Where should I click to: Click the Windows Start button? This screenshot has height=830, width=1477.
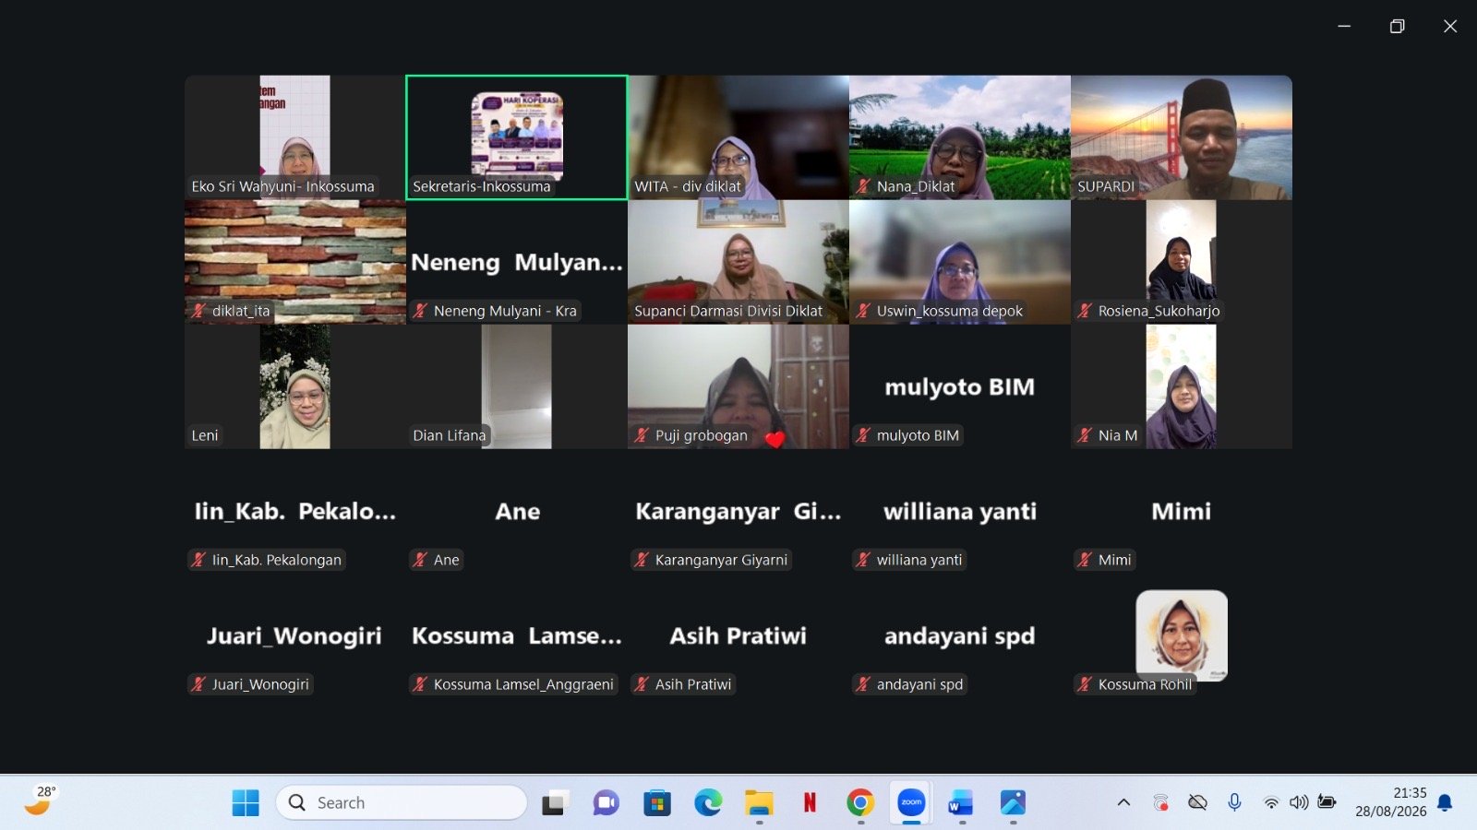[x=246, y=802]
